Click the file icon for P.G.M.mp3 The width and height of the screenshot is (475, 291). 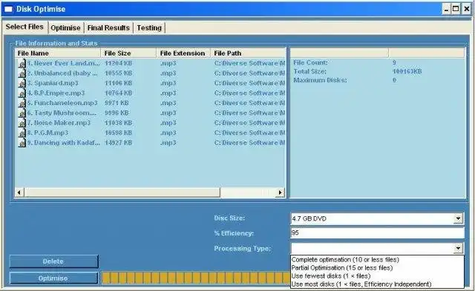[22, 133]
